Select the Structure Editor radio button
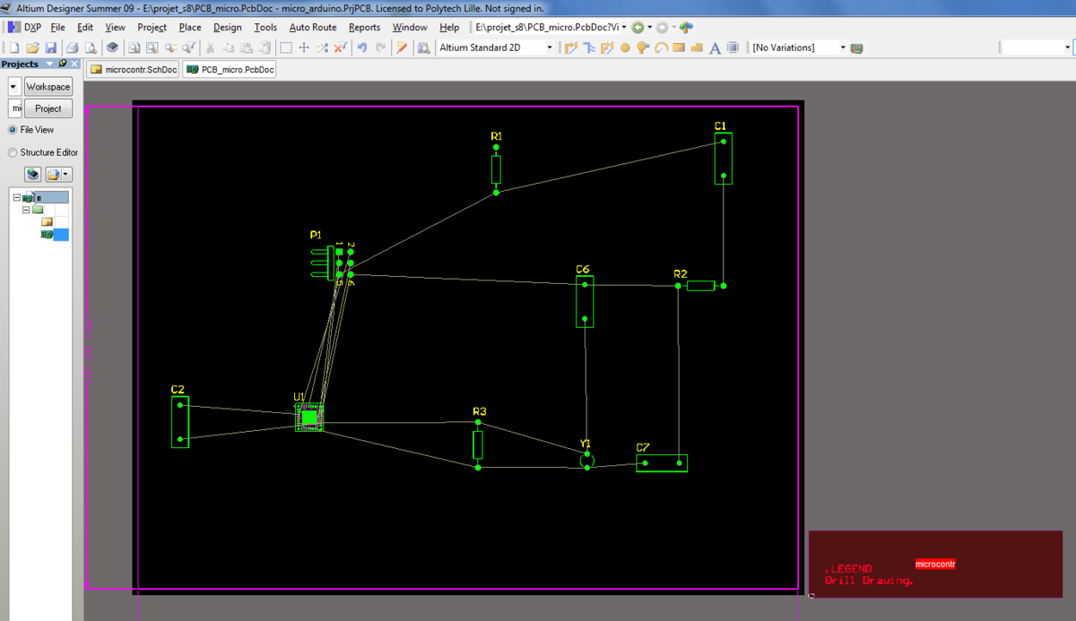 (13, 152)
